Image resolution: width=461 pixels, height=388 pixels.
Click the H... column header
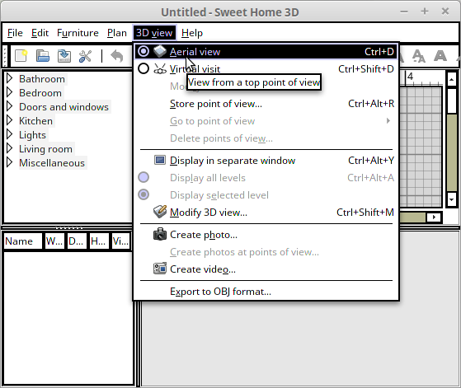99,241
